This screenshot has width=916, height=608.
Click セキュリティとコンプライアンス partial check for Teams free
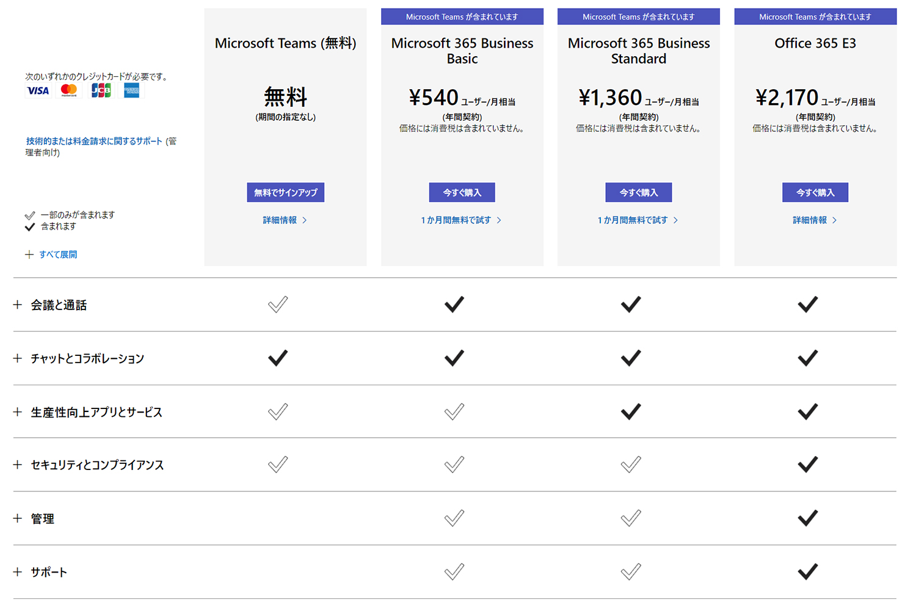[x=278, y=465]
